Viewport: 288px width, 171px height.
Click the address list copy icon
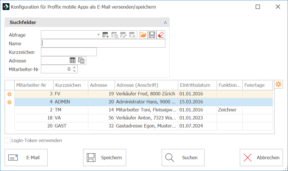[81, 60]
